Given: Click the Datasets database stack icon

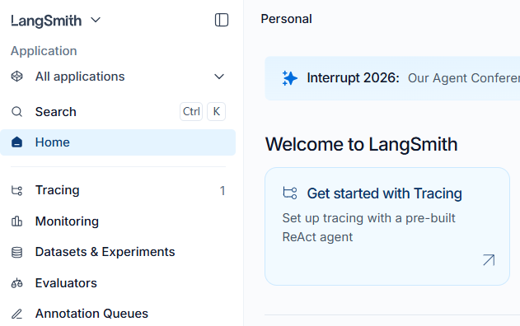Looking at the screenshot, I should point(17,252).
